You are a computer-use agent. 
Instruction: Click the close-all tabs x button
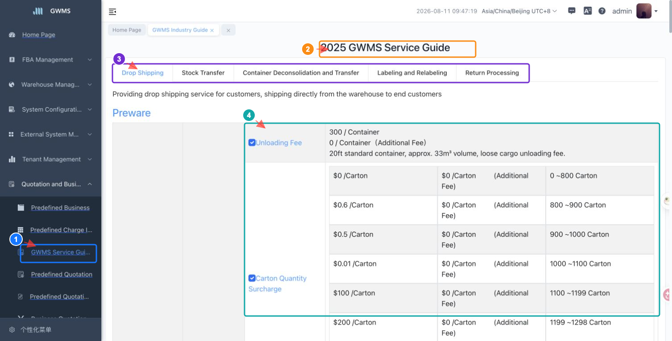pos(228,30)
